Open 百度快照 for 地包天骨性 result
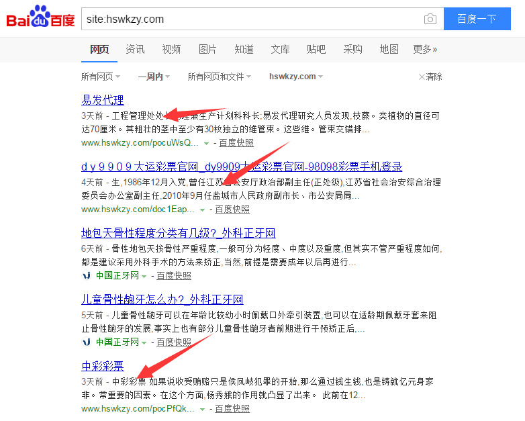The image size is (525, 421). 174,276
